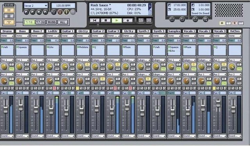Arm record on the LedGtr channel
The width and height of the screenshot is (250, 146).
(54, 88)
